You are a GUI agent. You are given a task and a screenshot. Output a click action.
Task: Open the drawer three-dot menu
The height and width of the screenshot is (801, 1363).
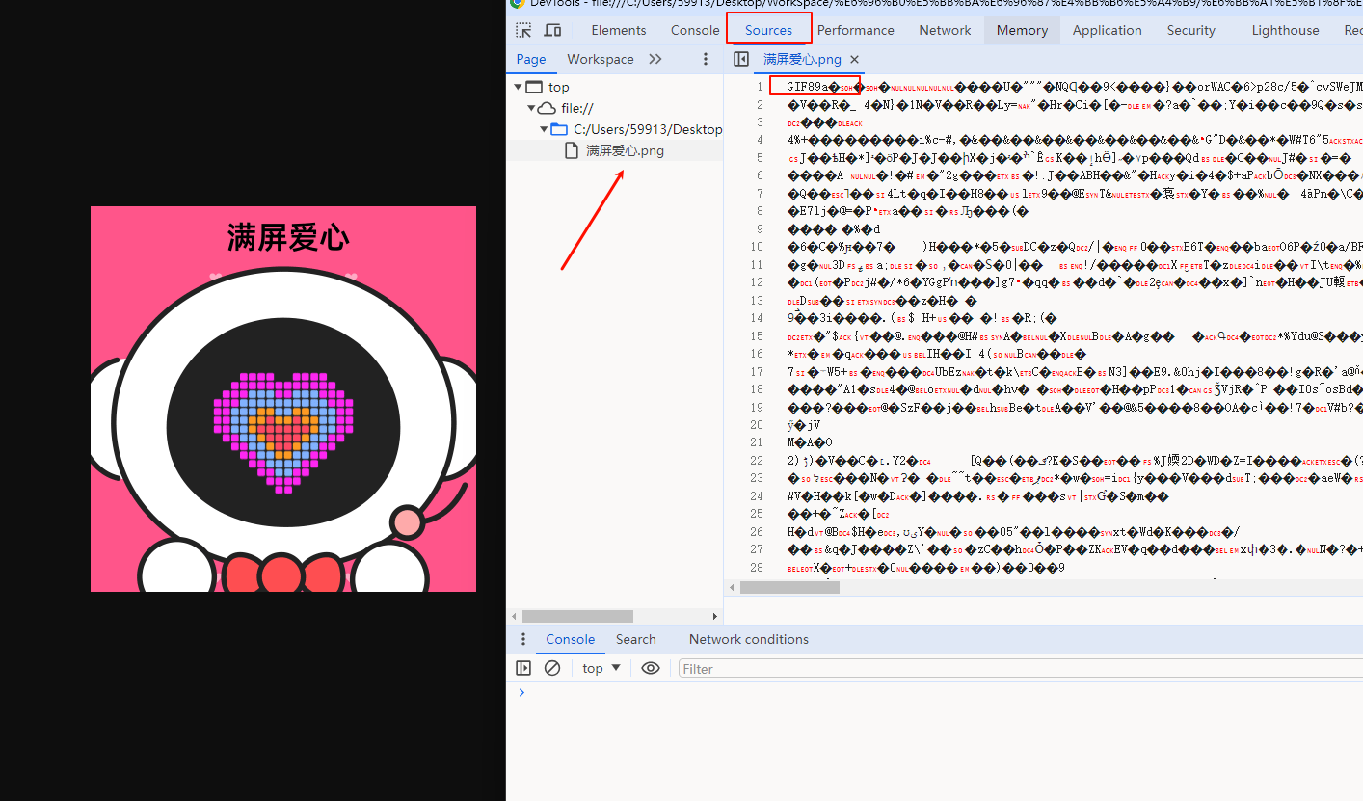tap(523, 639)
